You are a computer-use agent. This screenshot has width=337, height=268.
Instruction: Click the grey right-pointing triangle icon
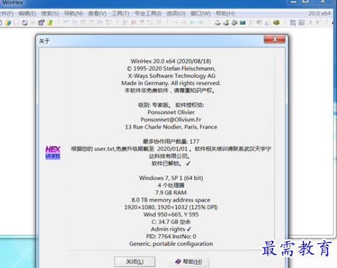(x=318, y=22)
